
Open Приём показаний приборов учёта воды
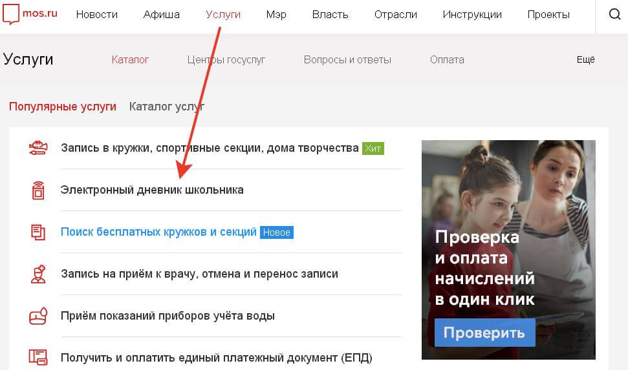point(168,316)
